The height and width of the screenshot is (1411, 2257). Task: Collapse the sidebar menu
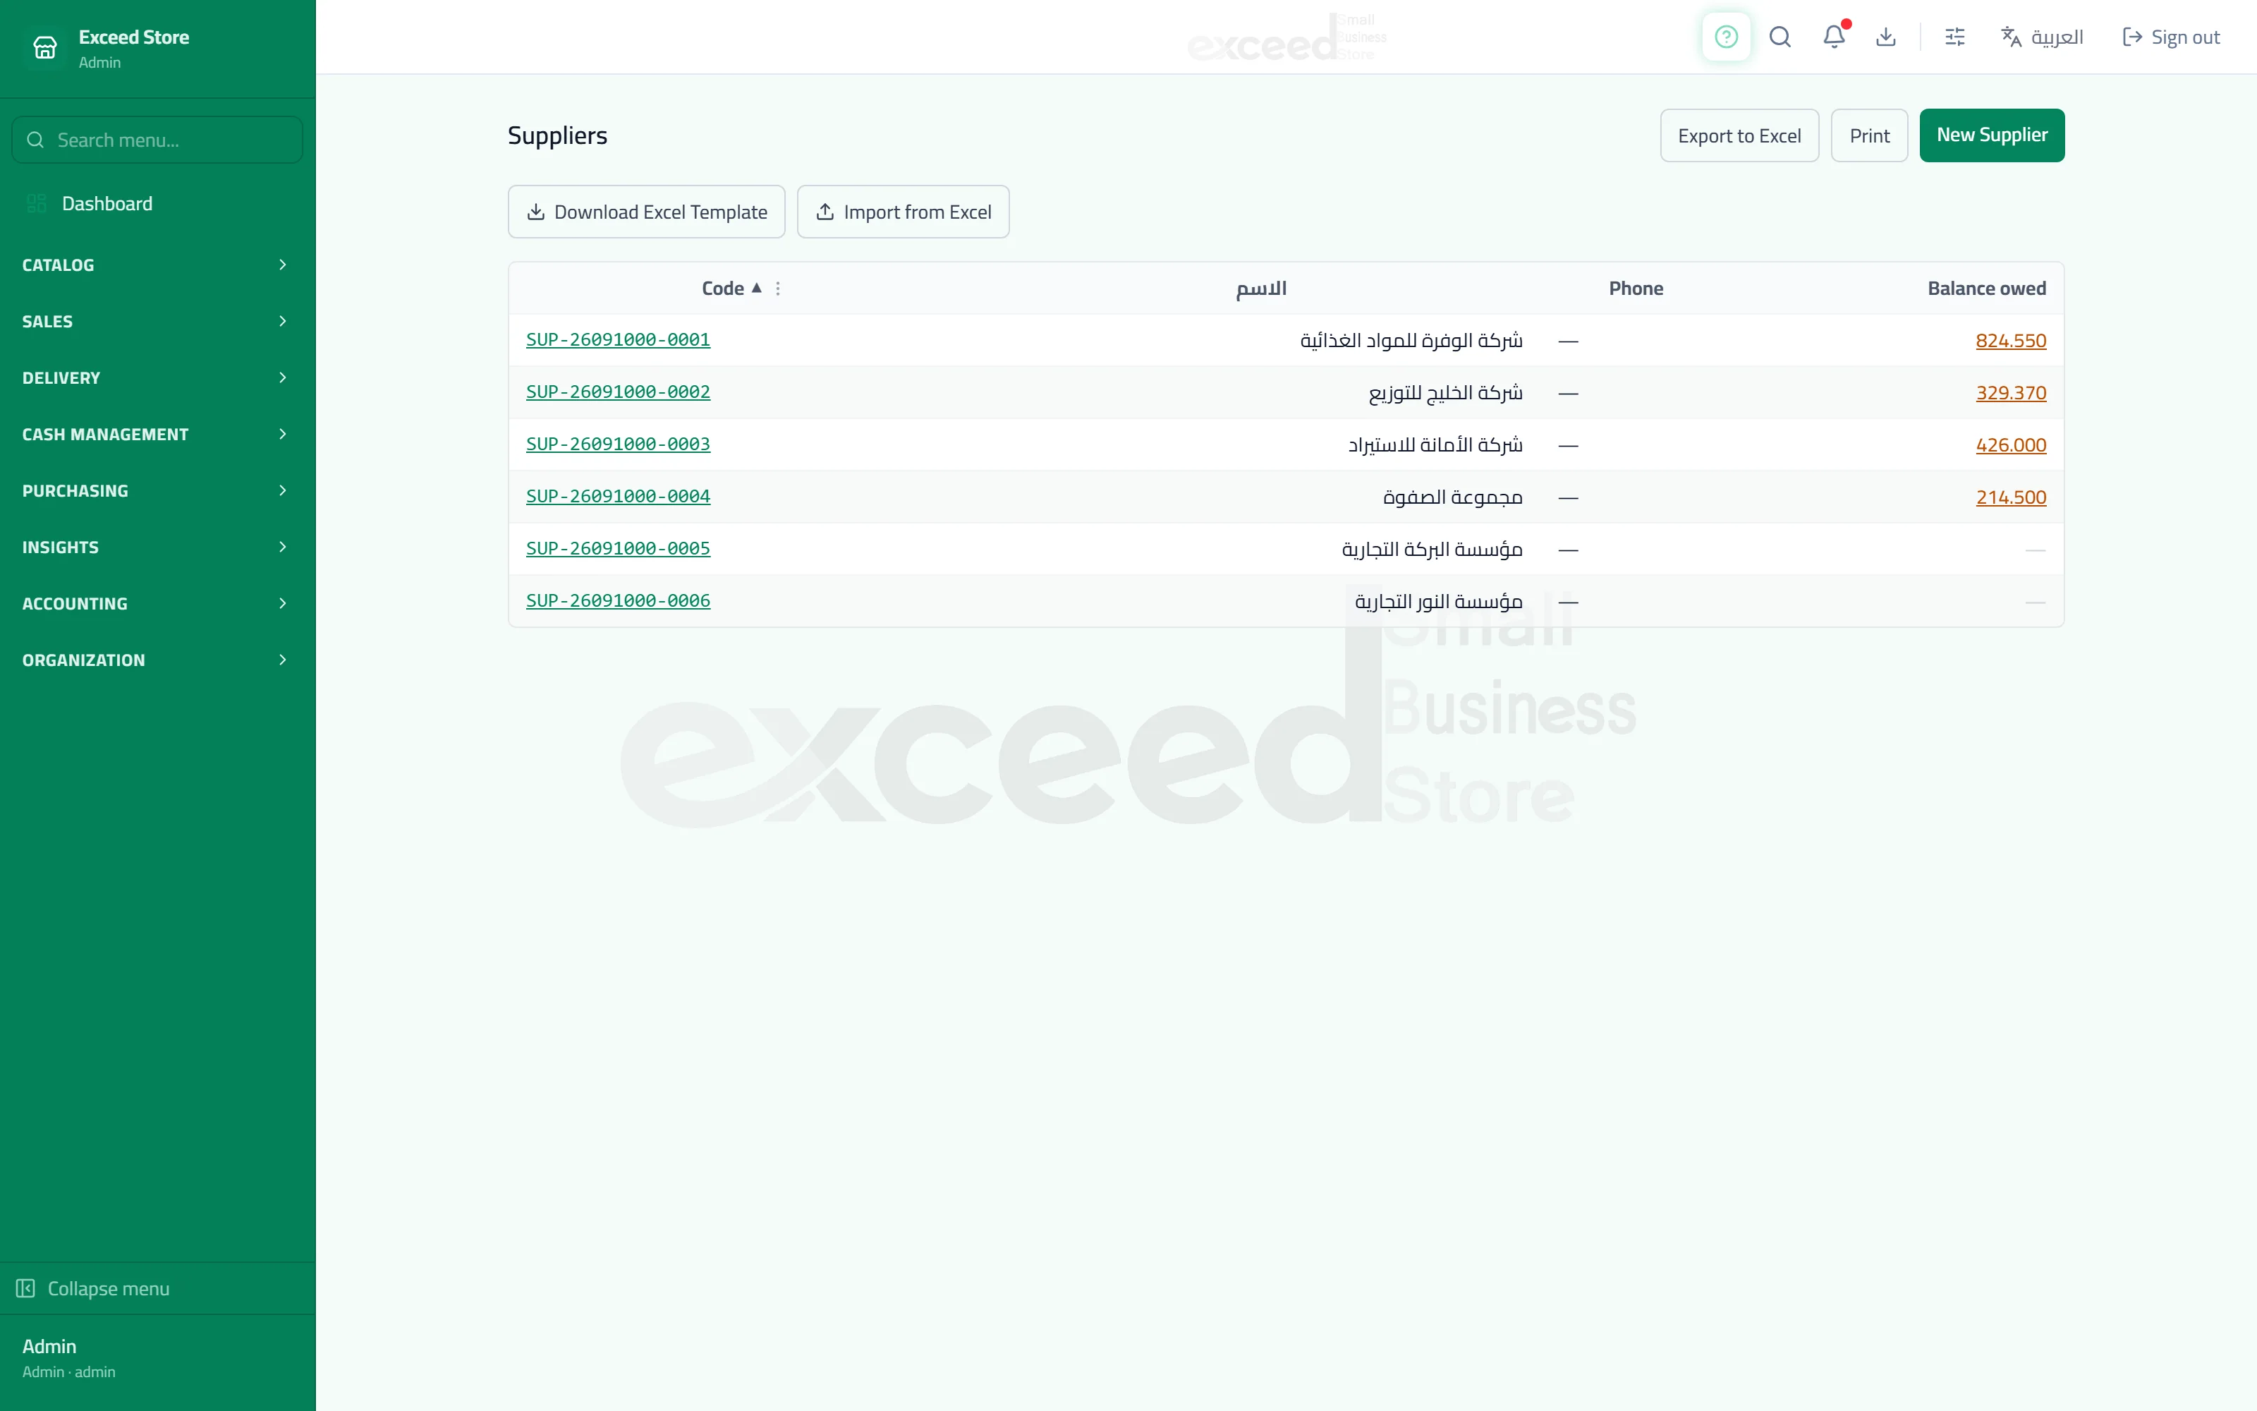[x=157, y=1289]
